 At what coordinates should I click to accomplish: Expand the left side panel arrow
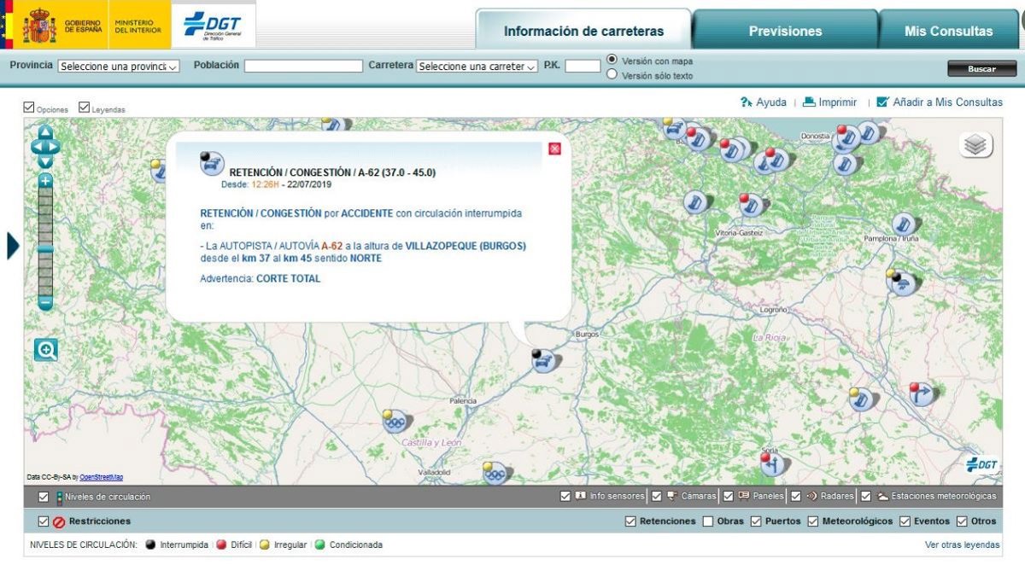click(13, 245)
